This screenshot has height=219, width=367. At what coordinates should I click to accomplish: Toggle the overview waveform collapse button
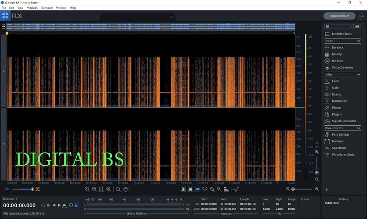(4, 27)
